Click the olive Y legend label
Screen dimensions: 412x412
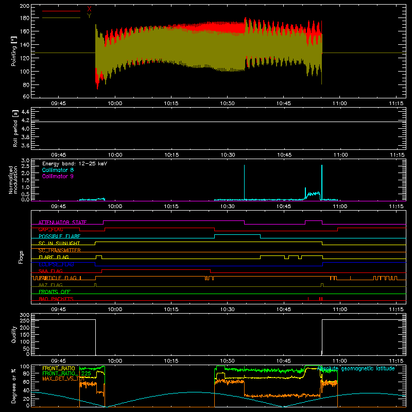[x=89, y=16]
